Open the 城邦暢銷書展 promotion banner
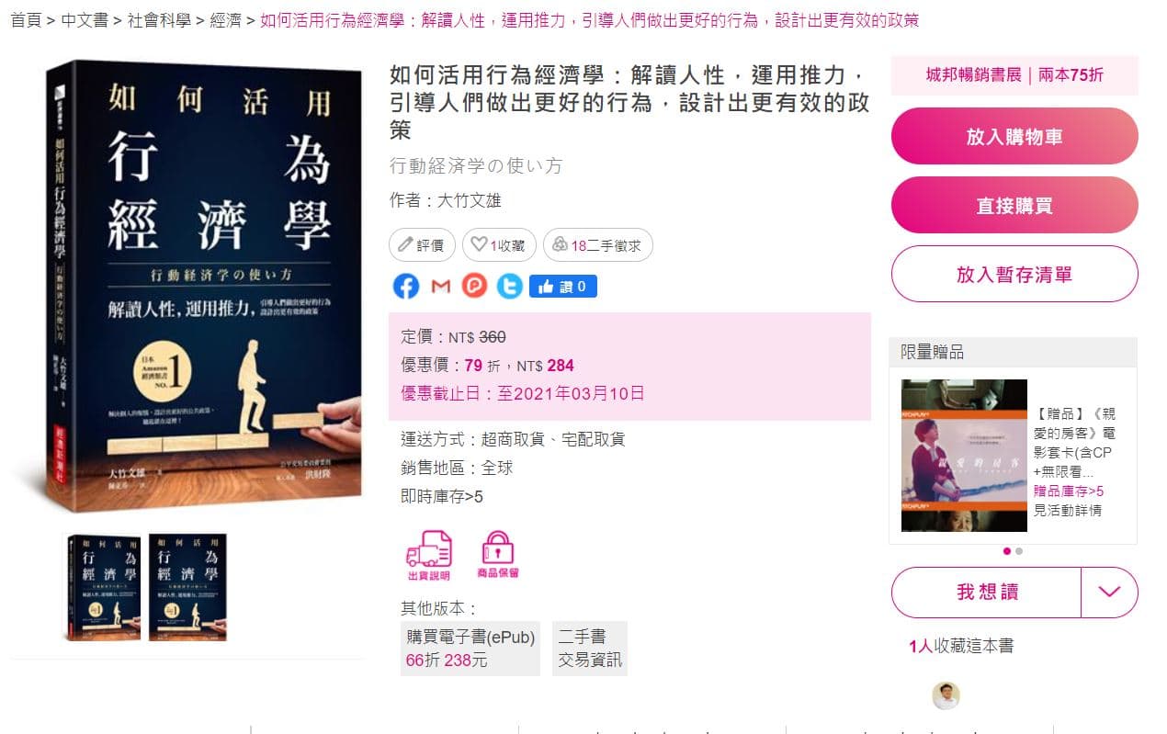 1014,75
